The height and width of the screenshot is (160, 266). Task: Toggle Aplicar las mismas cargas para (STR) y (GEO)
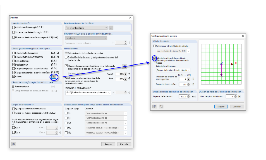(x=13, y=113)
